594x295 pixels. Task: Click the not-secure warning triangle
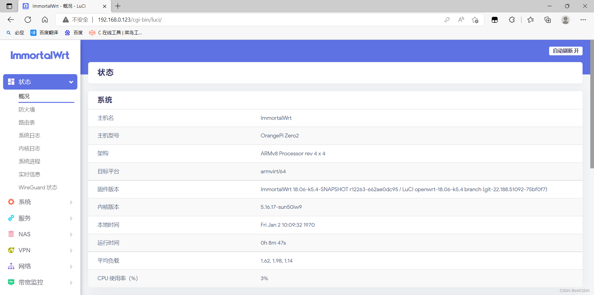[x=66, y=20]
